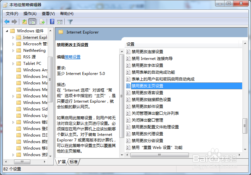Click the Export list toolbar icon

pyautogui.click(x=42, y=22)
